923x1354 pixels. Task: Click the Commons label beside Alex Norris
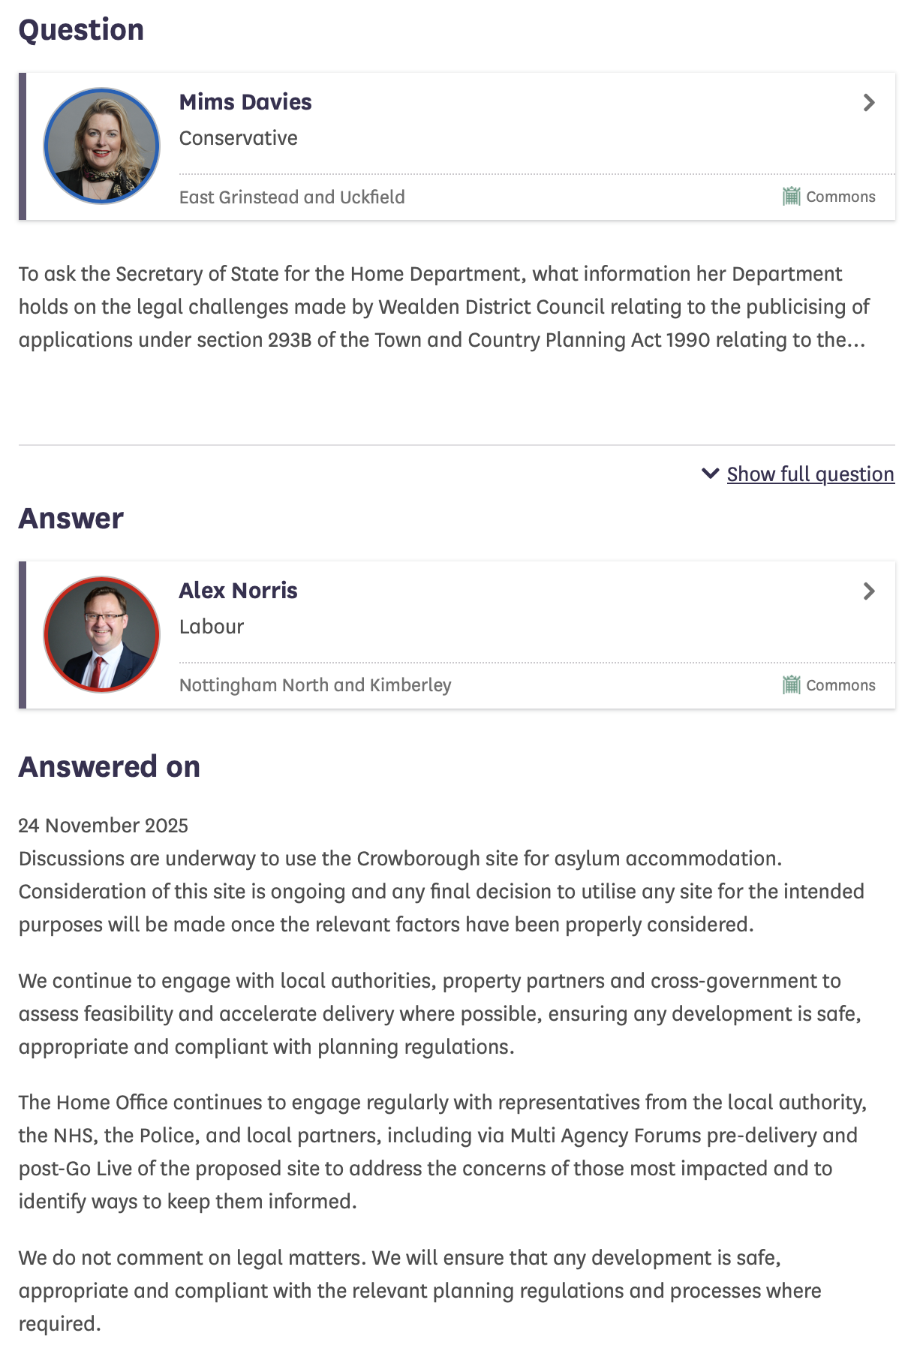point(840,685)
